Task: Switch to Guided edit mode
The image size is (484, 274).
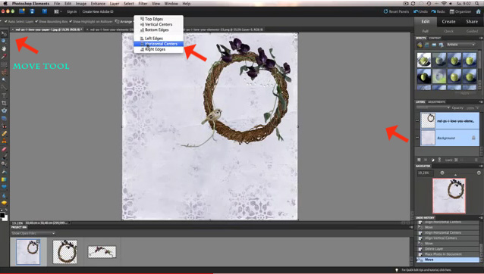Action: click(x=472, y=31)
